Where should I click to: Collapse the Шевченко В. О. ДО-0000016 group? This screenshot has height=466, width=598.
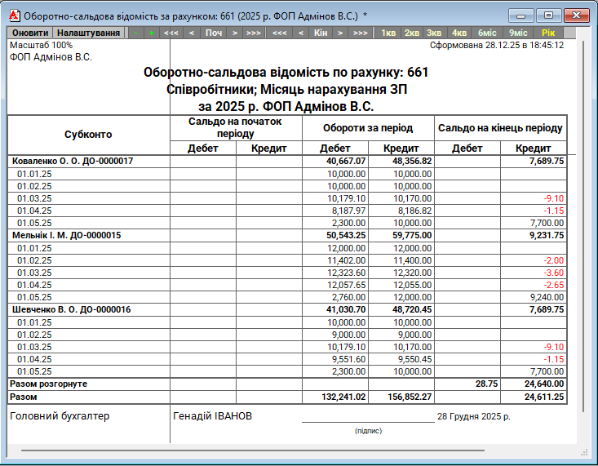(x=71, y=309)
